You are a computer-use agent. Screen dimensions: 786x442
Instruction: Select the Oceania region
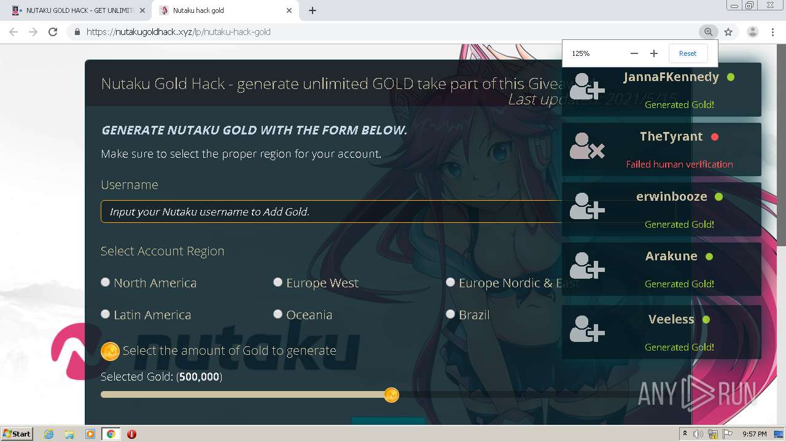pyautogui.click(x=278, y=314)
